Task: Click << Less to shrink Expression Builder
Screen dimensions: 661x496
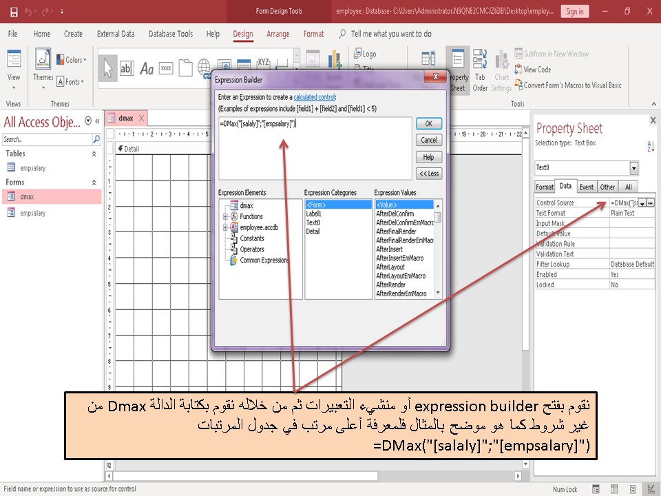Action: (428, 174)
